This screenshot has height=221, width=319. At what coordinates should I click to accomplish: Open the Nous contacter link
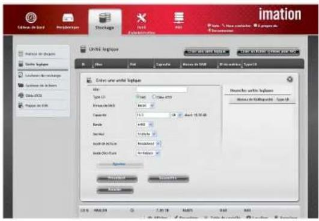click(x=237, y=26)
